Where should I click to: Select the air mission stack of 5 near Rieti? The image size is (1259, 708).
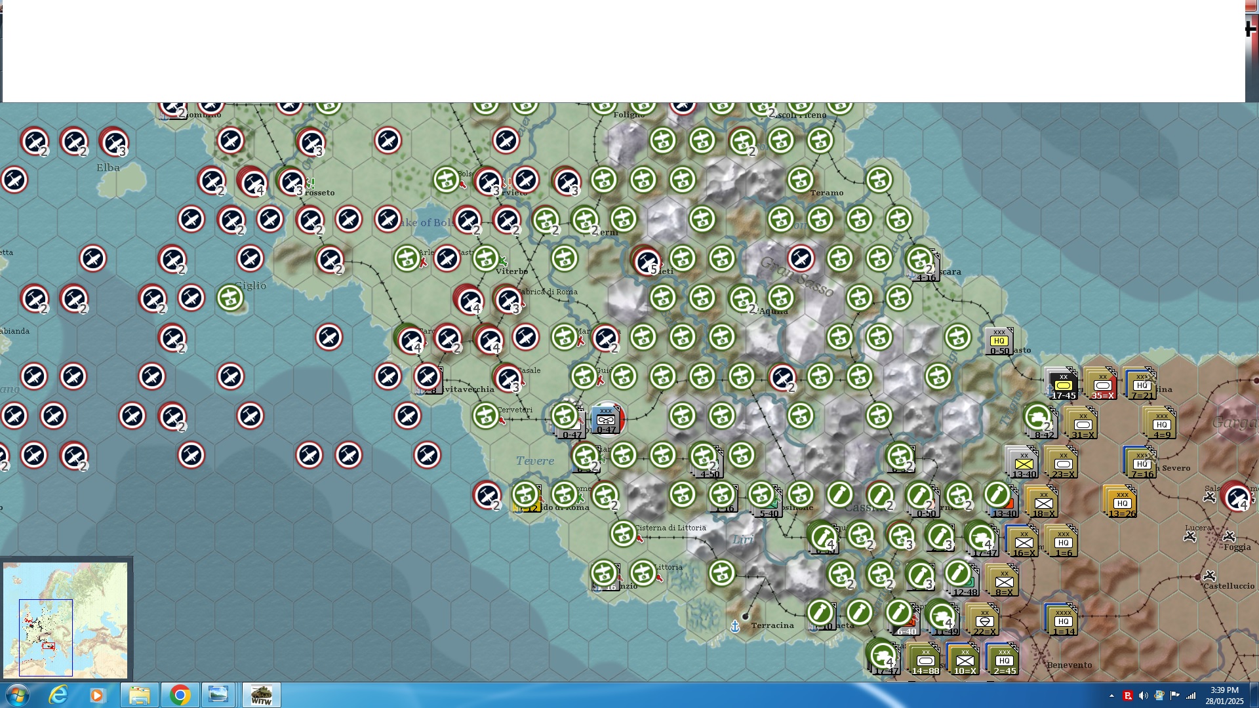pyautogui.click(x=647, y=260)
